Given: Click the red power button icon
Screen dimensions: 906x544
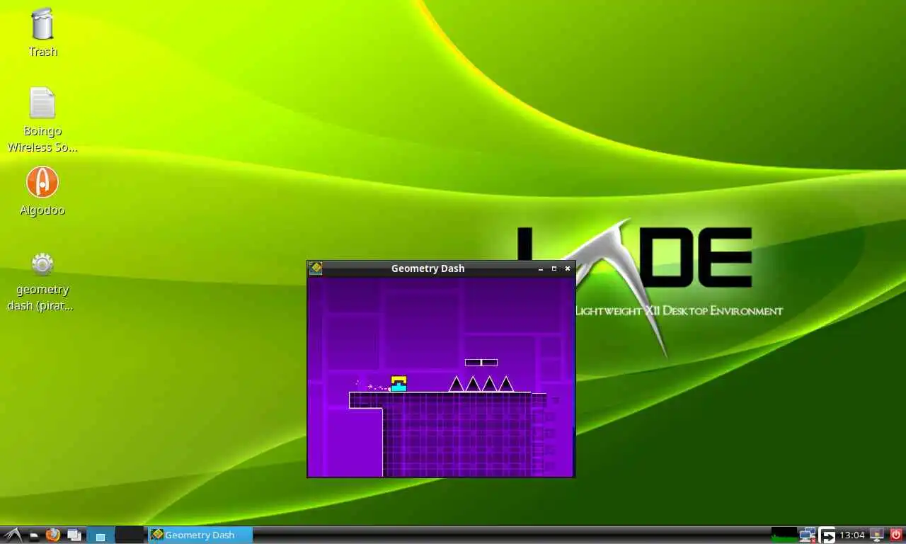Looking at the screenshot, I should 896,535.
